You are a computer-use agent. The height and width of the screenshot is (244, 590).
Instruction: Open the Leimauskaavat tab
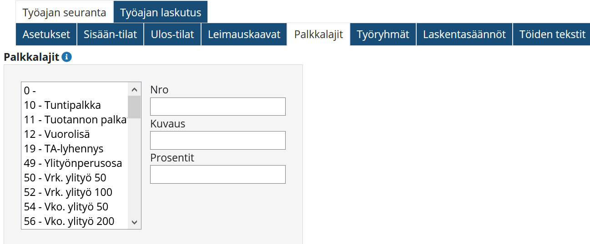click(244, 34)
